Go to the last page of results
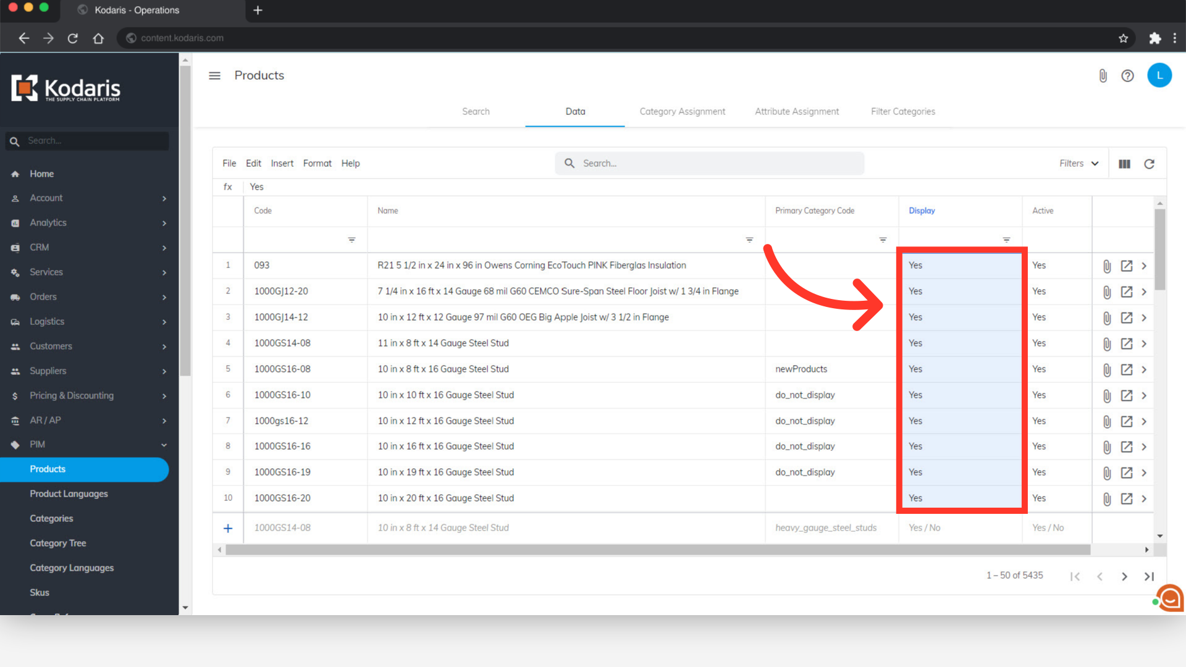Image resolution: width=1186 pixels, height=667 pixels. click(1149, 576)
